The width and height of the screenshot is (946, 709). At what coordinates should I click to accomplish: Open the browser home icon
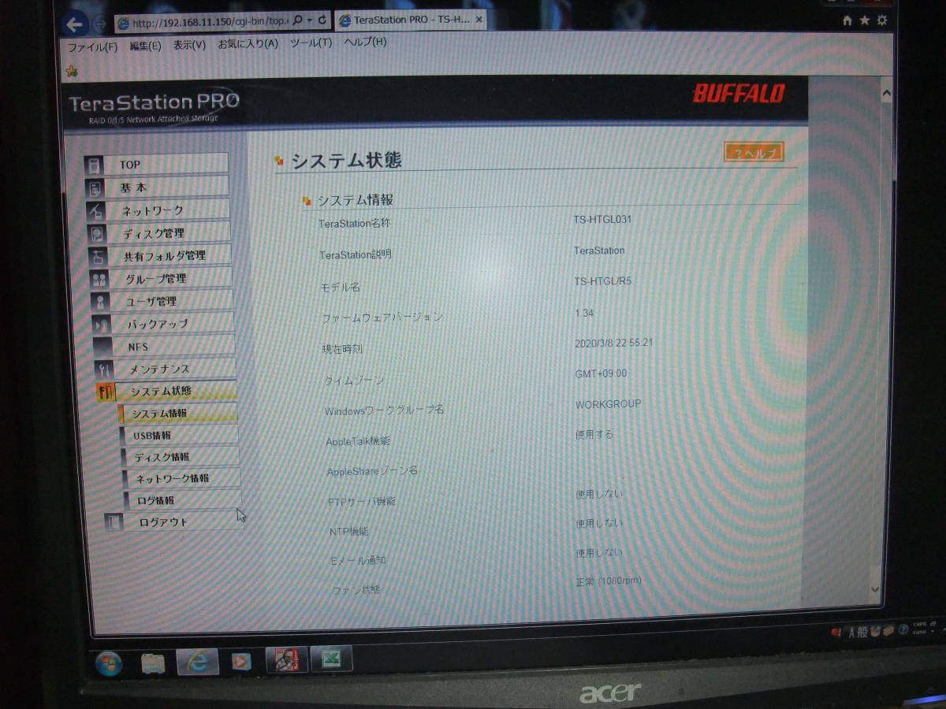click(847, 20)
